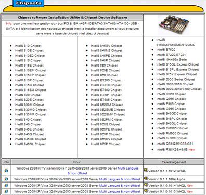Click download icon beside Version 9.1.0.1013 WHQL
The image size is (206, 195).
[x=146, y=191]
